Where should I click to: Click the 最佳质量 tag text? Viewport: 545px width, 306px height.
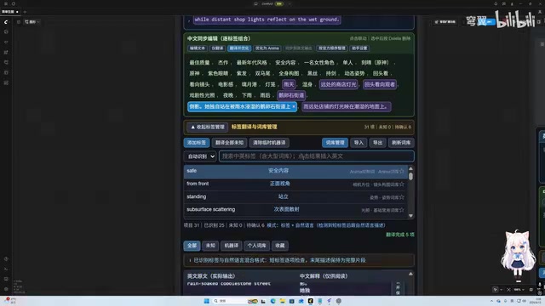[x=199, y=63]
